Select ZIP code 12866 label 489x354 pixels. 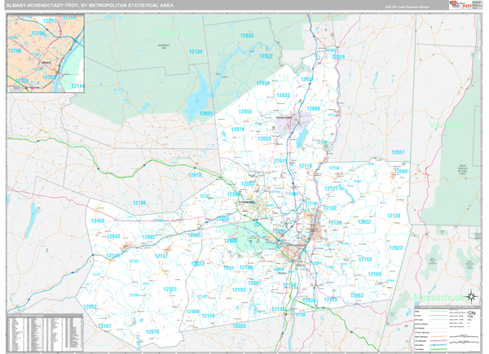314,109
